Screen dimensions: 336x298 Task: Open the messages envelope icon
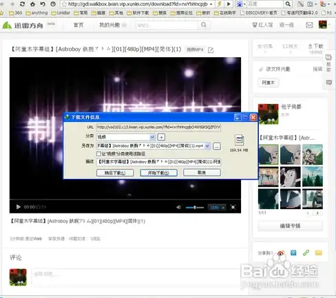pyautogui.click(x=309, y=25)
